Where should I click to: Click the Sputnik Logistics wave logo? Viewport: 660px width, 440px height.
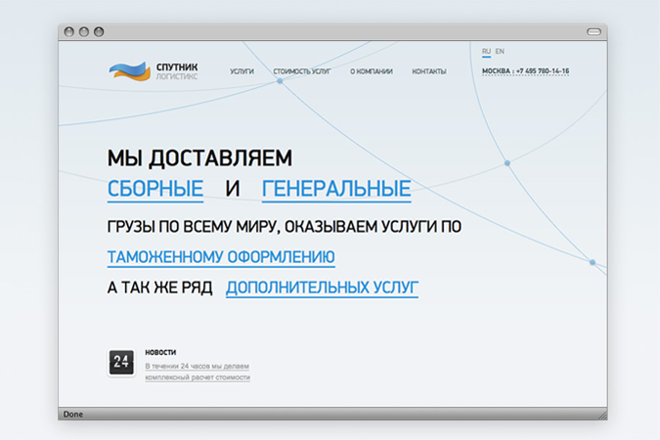pyautogui.click(x=128, y=70)
